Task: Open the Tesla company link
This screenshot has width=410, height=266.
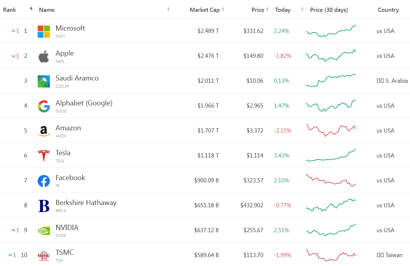Action: (x=63, y=153)
